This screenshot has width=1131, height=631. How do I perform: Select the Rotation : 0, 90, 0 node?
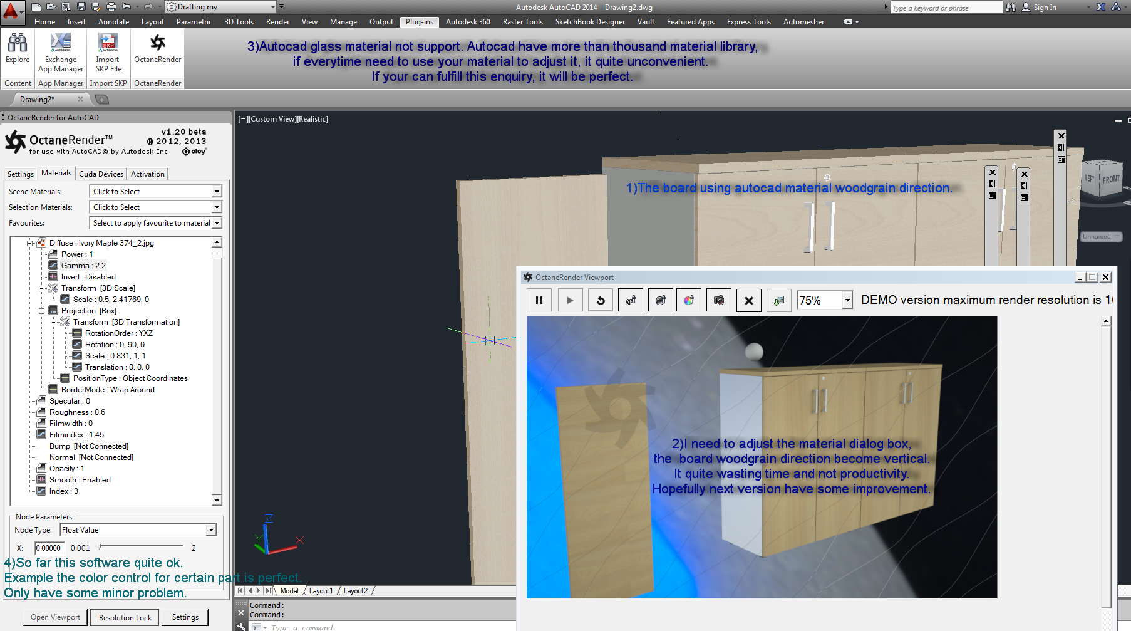tap(115, 345)
